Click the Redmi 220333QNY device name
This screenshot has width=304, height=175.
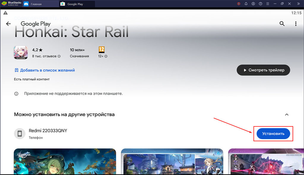click(x=48, y=131)
